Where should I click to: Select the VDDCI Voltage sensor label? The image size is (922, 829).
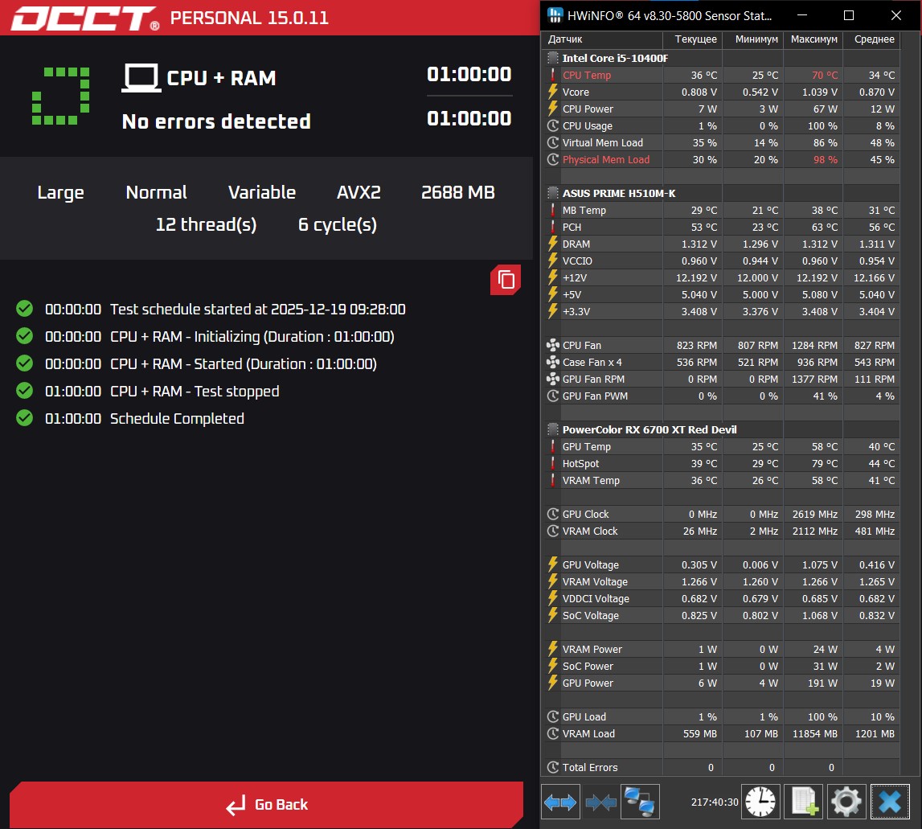[x=596, y=598]
